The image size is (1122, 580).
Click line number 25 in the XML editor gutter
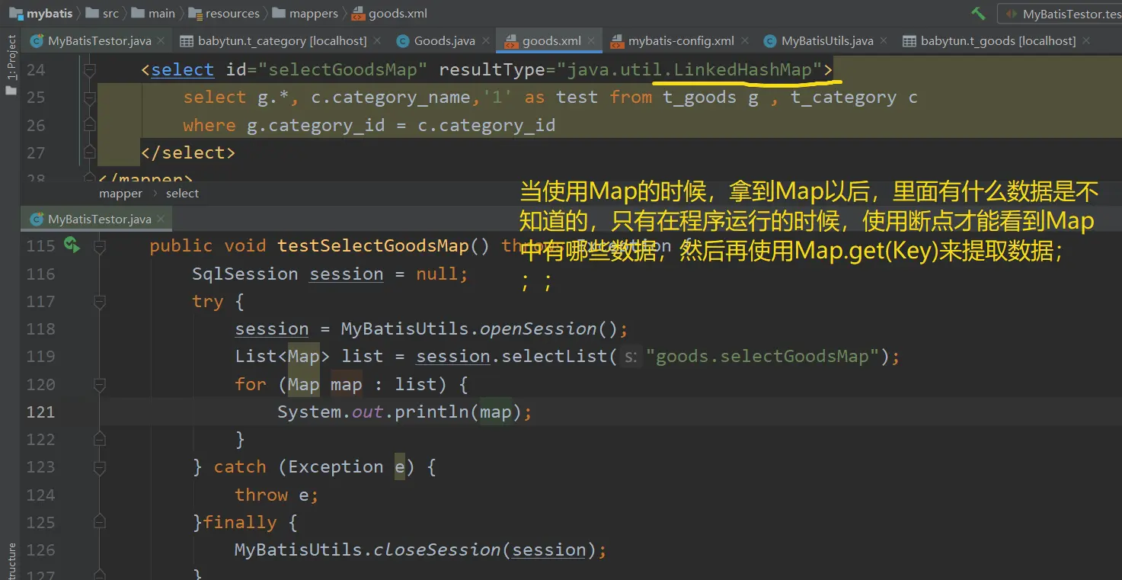point(36,98)
